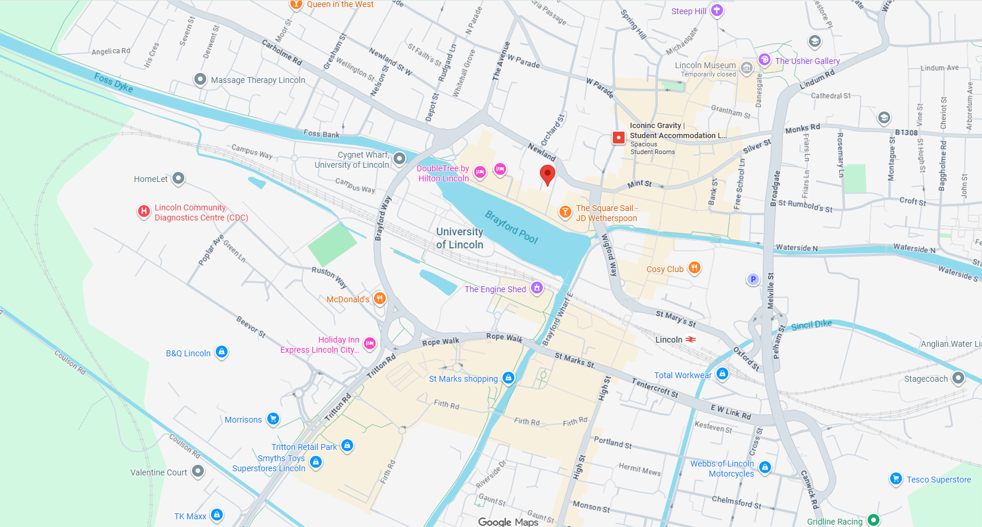Screen dimensions: 982x527
Task: Select the Square Sail Wetherspoon bar icon
Action: (x=565, y=212)
